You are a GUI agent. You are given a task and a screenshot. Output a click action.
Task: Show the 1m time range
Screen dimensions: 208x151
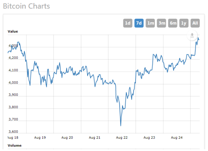(x=150, y=23)
